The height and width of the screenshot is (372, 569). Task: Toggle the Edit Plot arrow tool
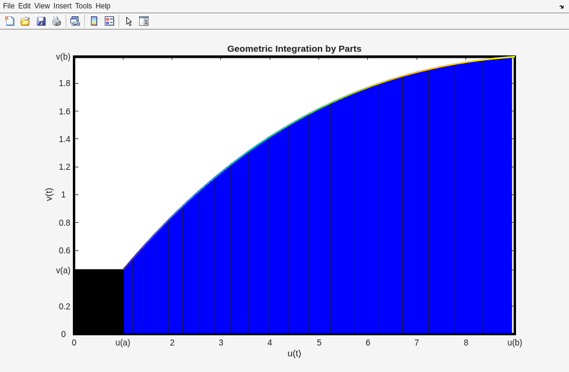129,21
